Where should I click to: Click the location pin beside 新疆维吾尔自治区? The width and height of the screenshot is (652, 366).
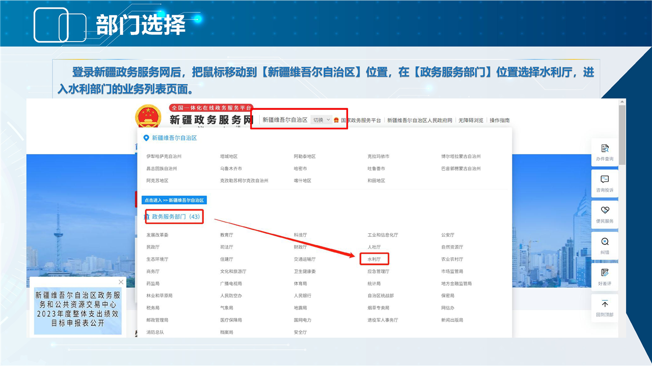(146, 138)
